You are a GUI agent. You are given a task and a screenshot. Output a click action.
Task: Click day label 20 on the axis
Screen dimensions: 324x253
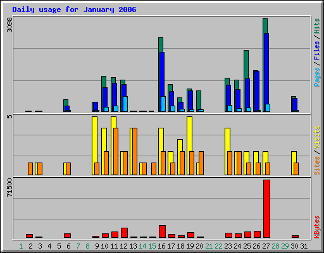199,246
